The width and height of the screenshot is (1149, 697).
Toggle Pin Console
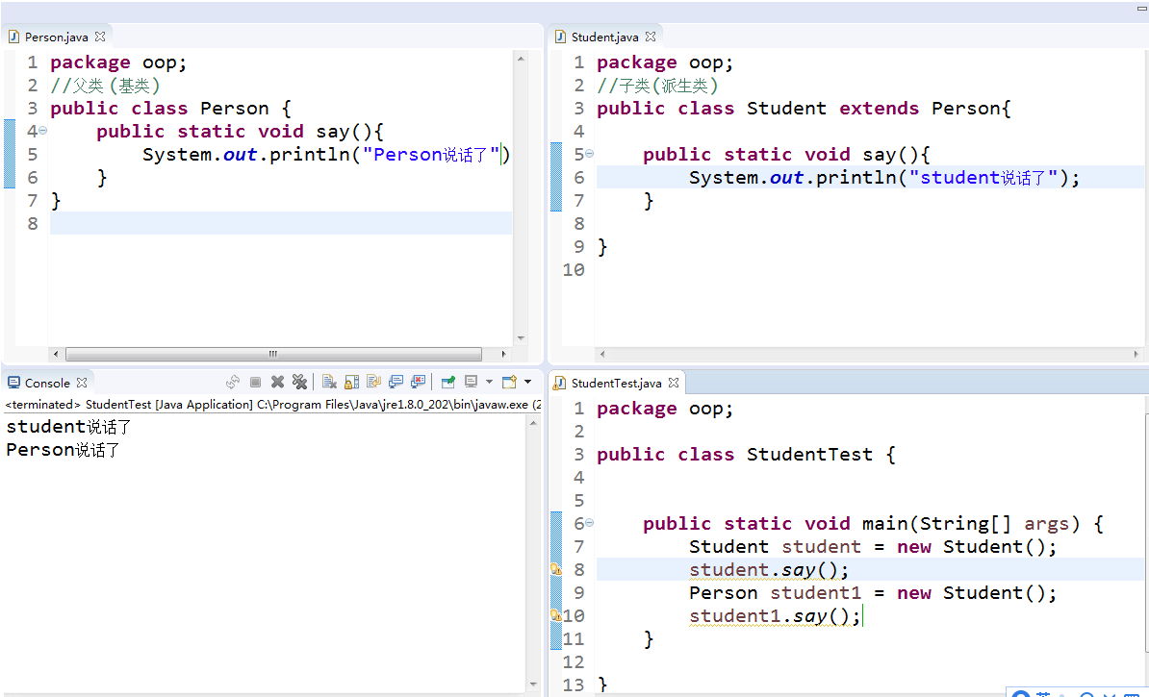click(447, 383)
